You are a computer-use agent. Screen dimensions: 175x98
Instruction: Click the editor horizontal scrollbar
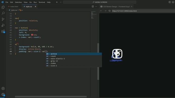pyautogui.click(x=51, y=97)
